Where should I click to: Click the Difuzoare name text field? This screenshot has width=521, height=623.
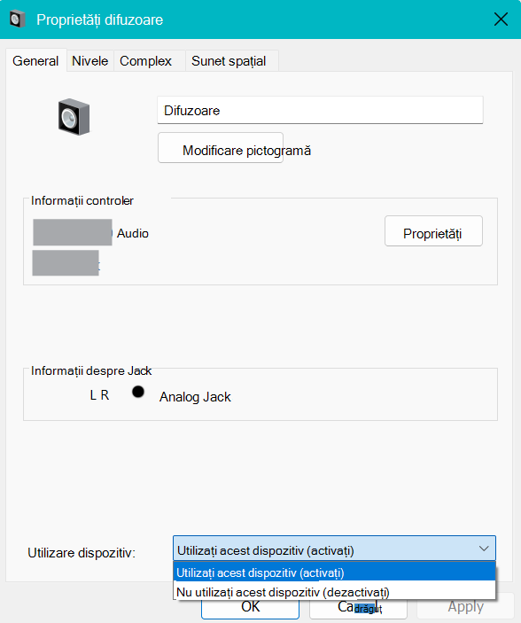tap(321, 110)
